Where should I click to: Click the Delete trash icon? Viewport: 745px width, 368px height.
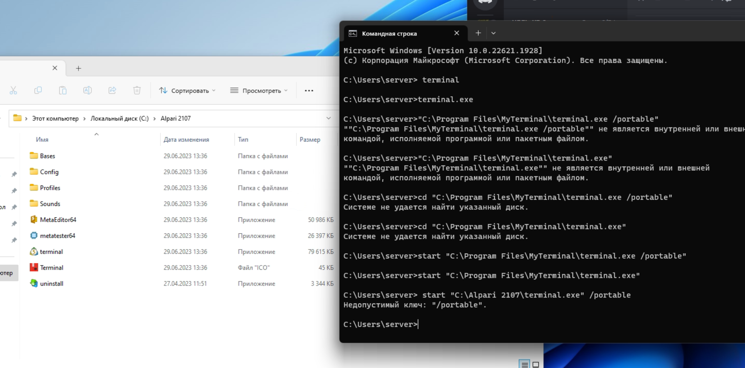pos(137,90)
